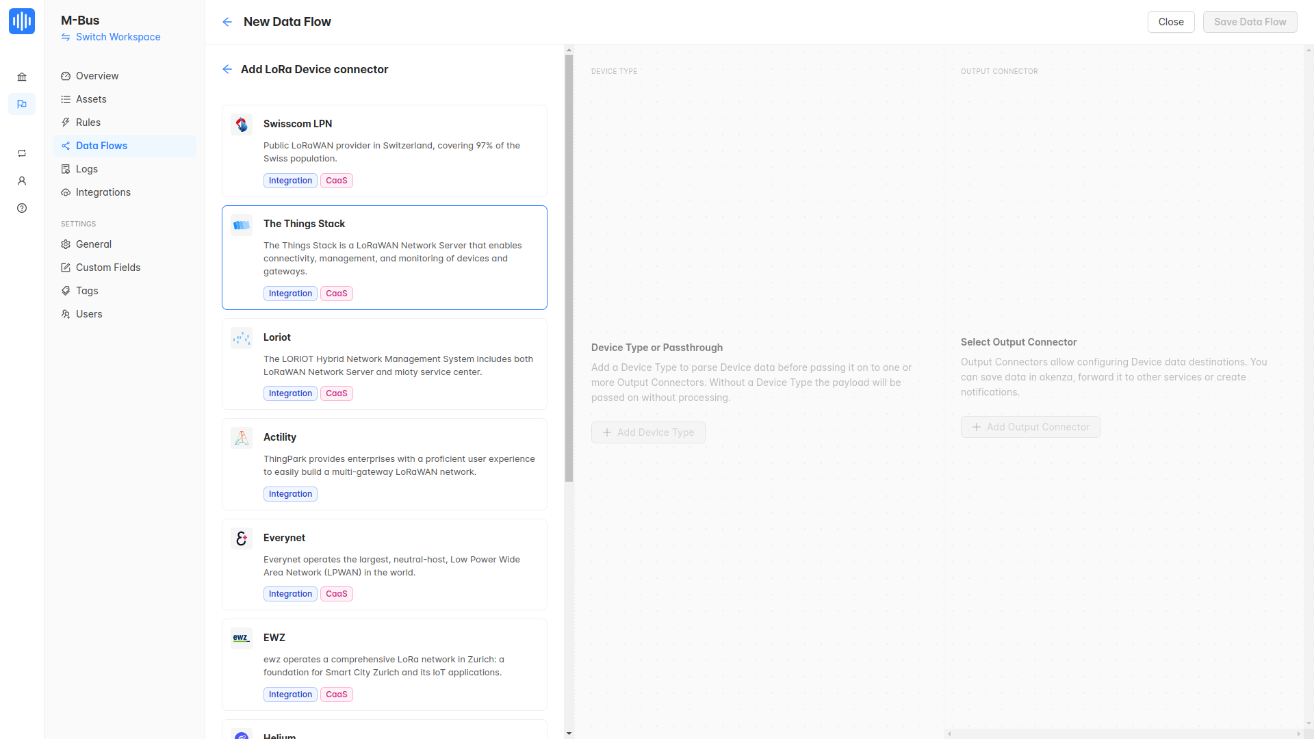The image size is (1314, 739).
Task: Click the connector list scrollbar down arrow
Action: (x=569, y=734)
